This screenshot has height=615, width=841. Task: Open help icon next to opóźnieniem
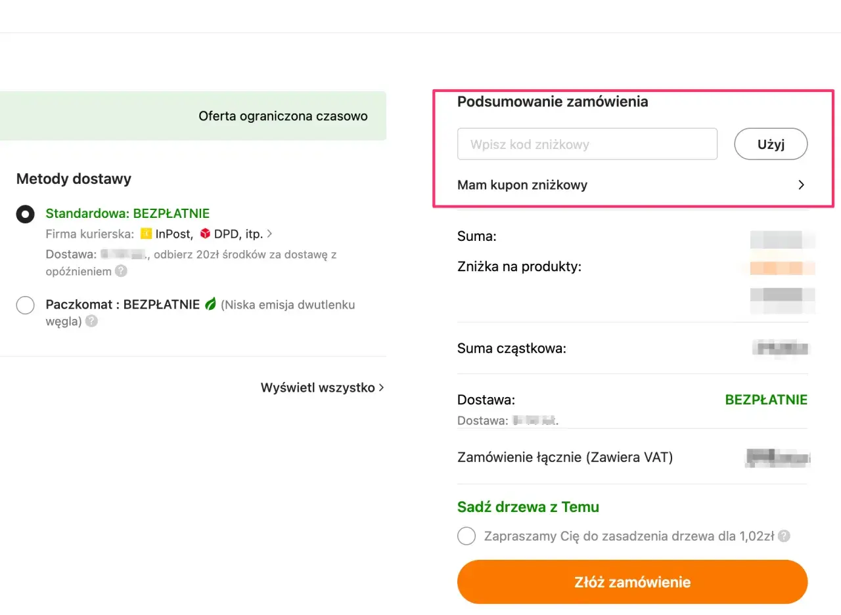pos(121,270)
